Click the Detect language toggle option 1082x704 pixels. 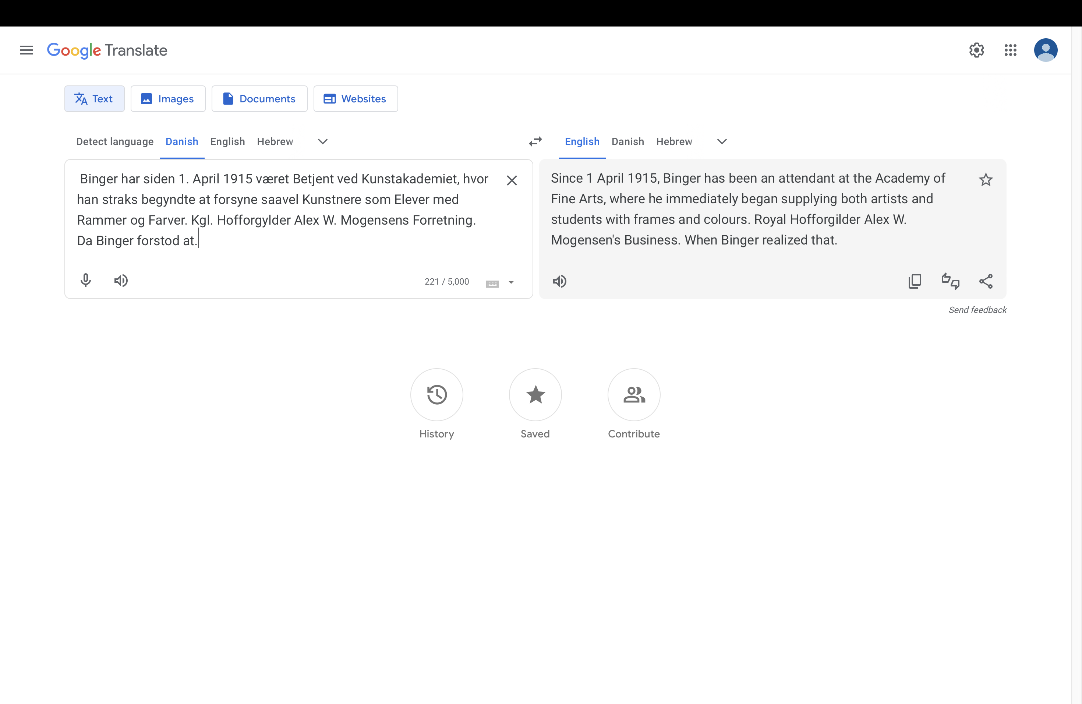[x=114, y=142]
